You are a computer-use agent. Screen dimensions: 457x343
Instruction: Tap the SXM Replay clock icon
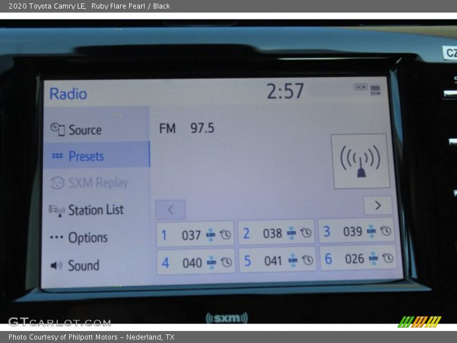[57, 183]
